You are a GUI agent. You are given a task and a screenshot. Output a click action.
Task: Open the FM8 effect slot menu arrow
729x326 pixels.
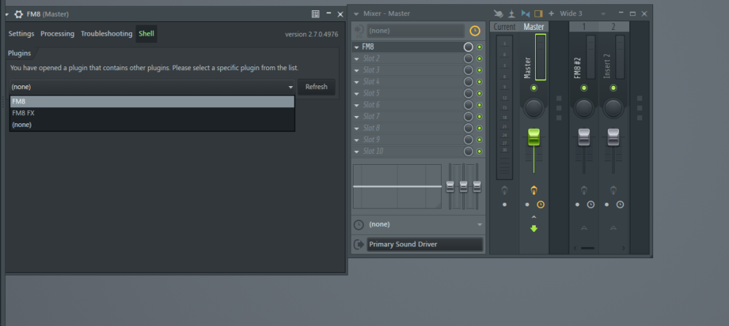click(356, 47)
